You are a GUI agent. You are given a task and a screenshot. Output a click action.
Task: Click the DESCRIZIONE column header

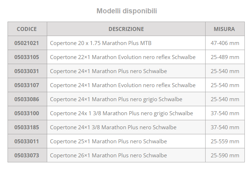click(126, 29)
